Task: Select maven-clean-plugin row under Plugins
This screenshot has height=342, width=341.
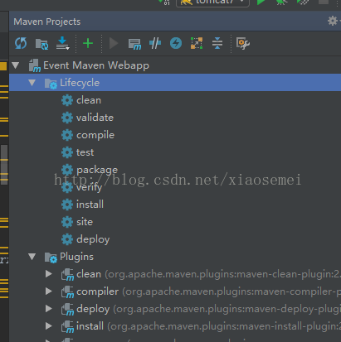Action: pos(175,274)
